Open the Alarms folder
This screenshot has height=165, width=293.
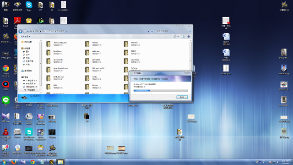coord(93,44)
